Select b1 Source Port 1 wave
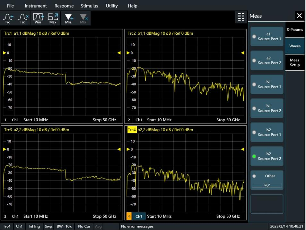This screenshot has height=230, width=306. click(267, 84)
